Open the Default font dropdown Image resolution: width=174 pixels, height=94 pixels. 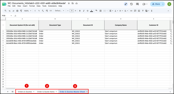click(59, 11)
